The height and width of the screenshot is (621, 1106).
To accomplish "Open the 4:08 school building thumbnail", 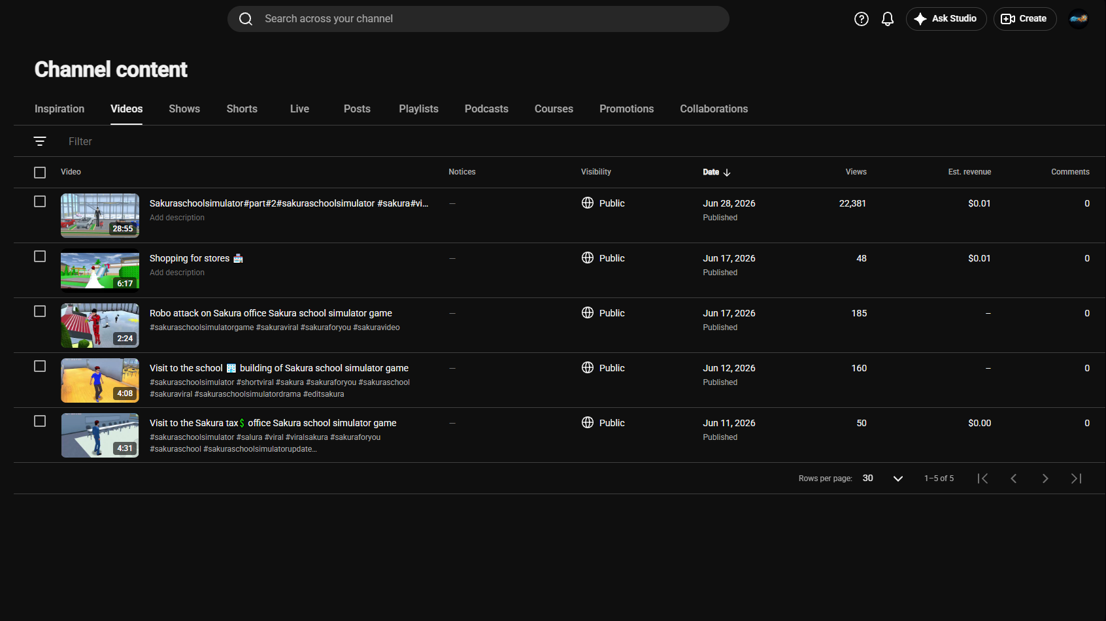I will [x=100, y=380].
